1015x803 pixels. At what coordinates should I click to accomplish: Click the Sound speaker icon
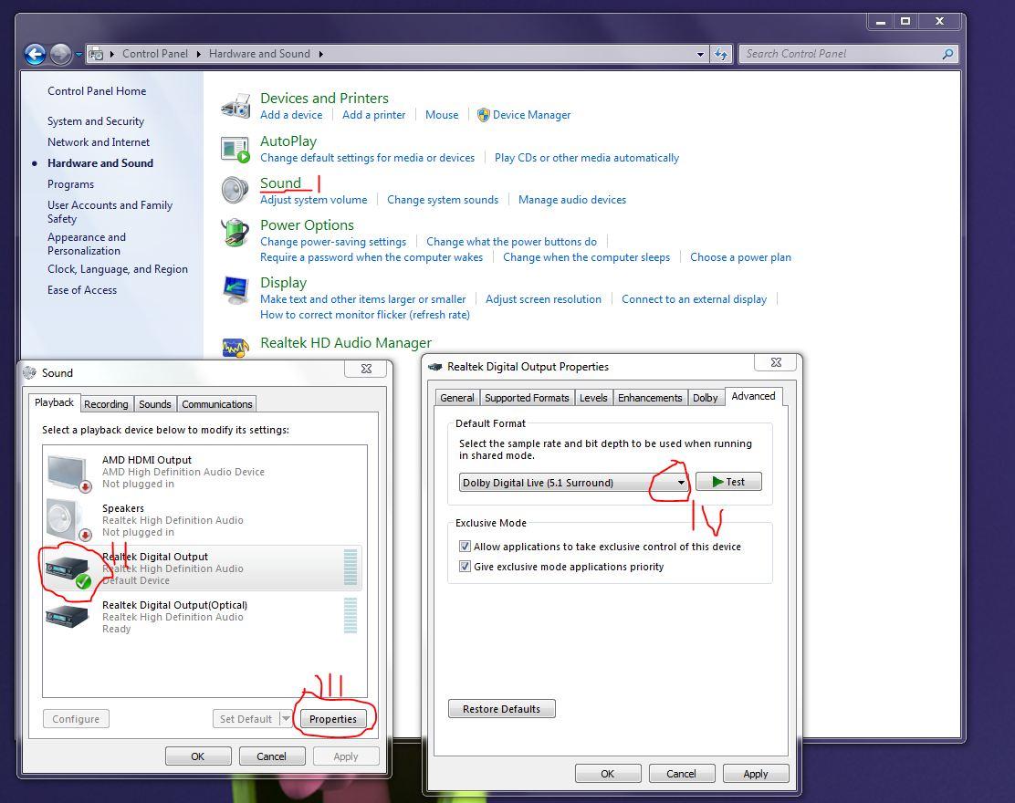pos(235,191)
